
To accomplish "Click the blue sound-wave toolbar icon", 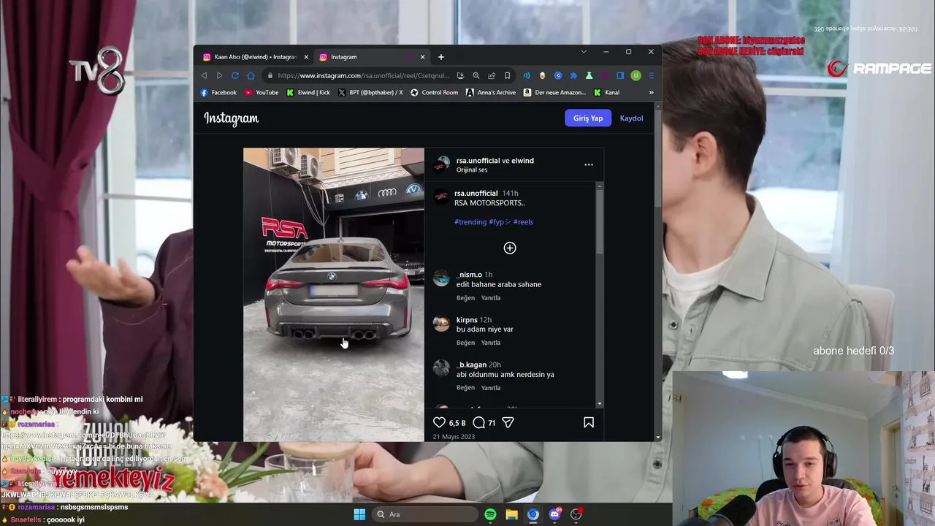I will [527, 75].
